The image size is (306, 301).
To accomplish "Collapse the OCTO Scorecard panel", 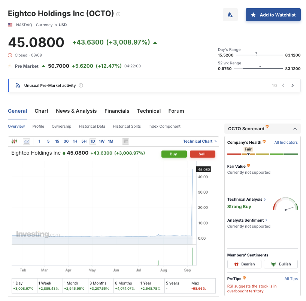I will click(295, 129).
